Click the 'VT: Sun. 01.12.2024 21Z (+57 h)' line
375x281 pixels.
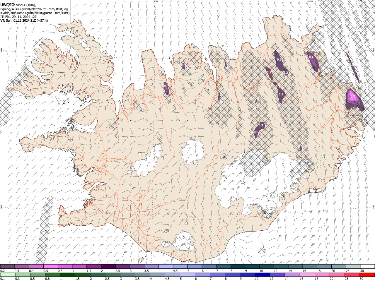pos(24,20)
